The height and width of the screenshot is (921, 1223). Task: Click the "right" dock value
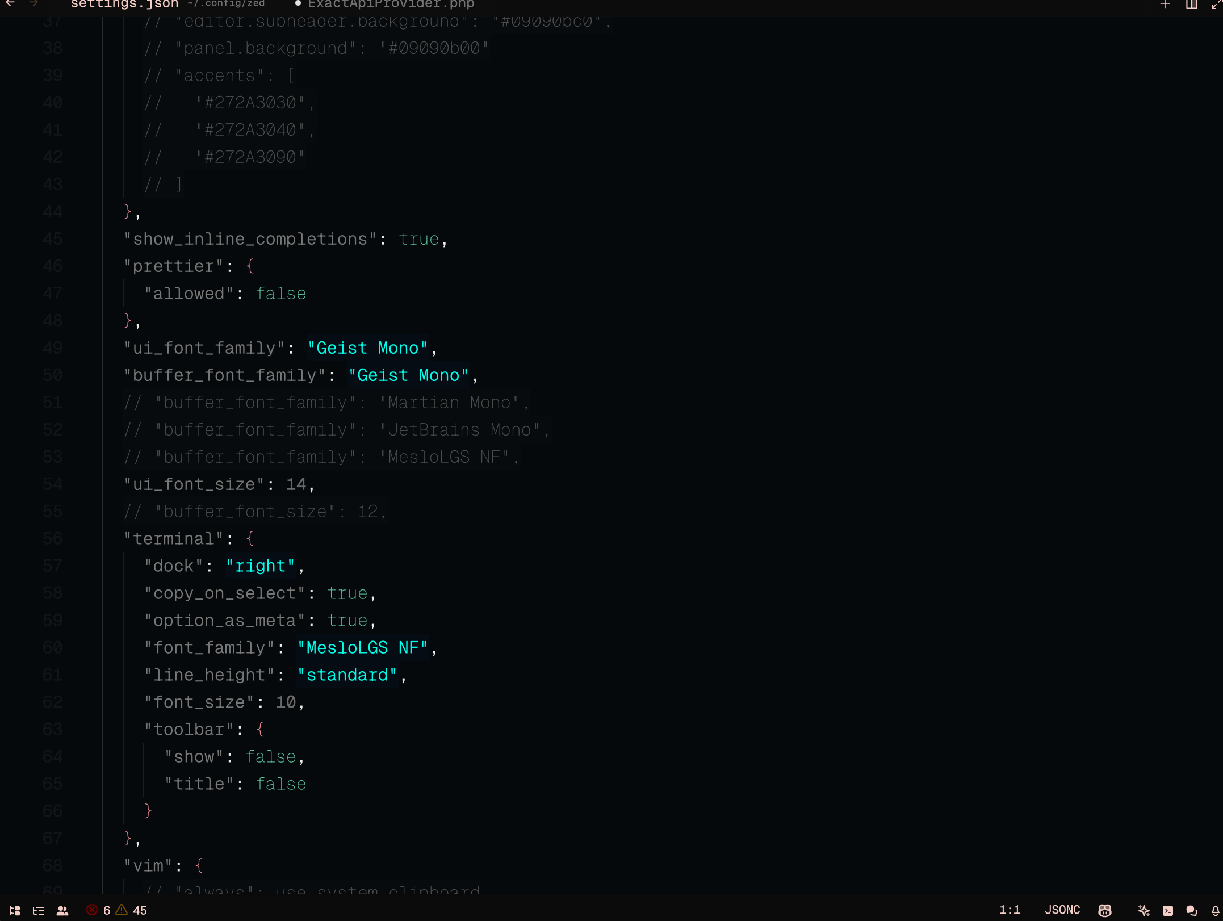261,566
